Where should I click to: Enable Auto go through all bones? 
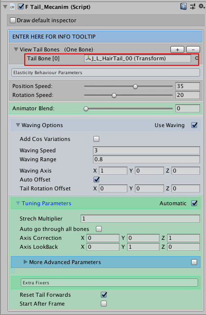point(99,229)
